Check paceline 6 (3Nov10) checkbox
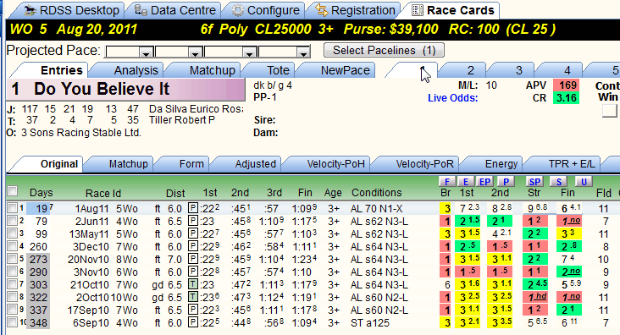The height and width of the screenshot is (335, 620). pyautogui.click(x=13, y=272)
